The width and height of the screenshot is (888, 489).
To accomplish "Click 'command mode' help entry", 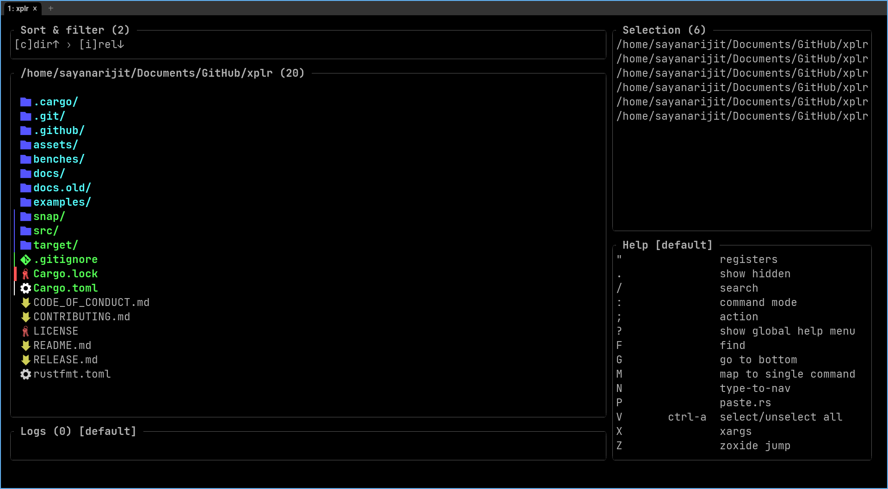I will coord(758,303).
